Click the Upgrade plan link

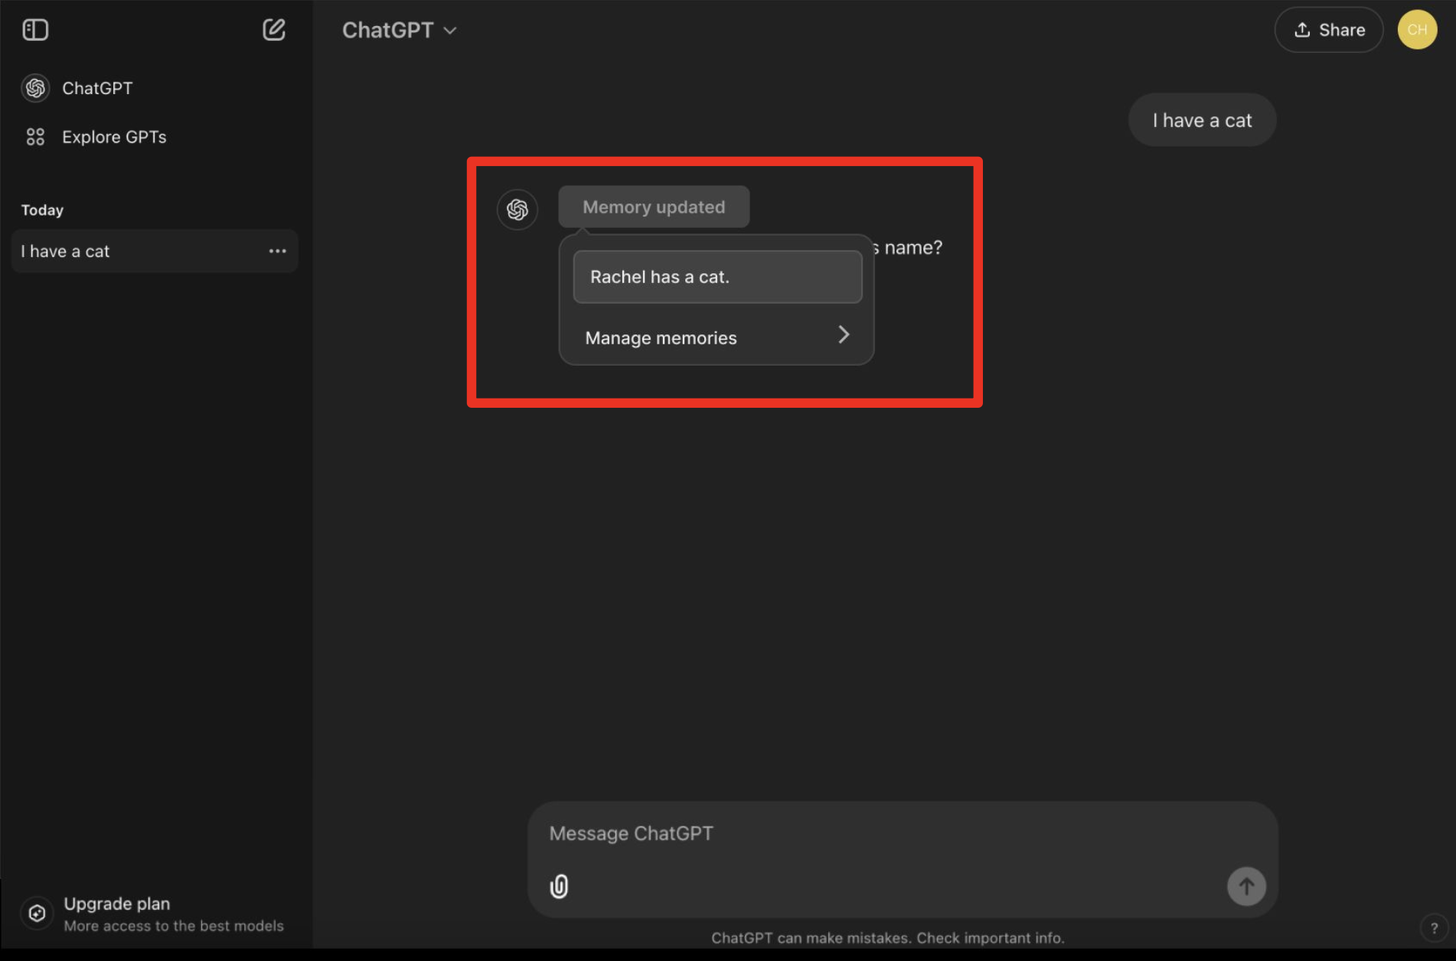click(153, 914)
